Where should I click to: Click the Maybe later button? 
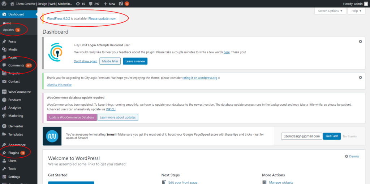click(x=110, y=61)
